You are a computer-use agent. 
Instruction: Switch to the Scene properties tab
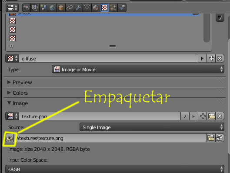(43, 8)
